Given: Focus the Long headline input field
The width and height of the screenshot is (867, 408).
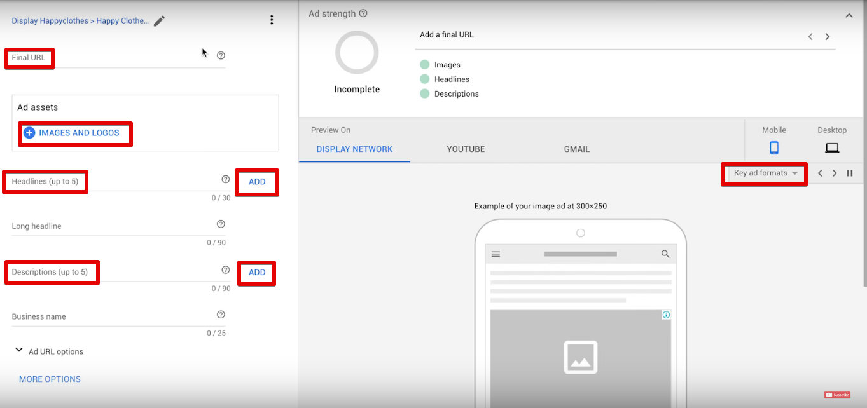Looking at the screenshot, I should click(118, 226).
